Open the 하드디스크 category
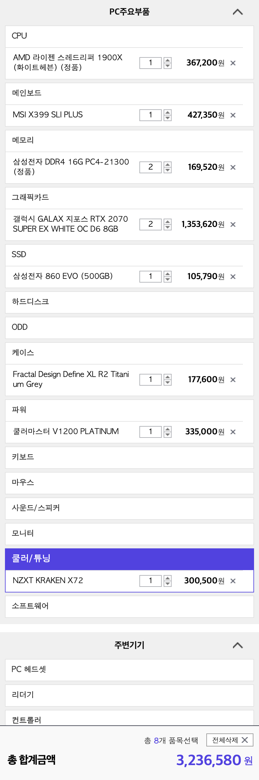 [129, 302]
